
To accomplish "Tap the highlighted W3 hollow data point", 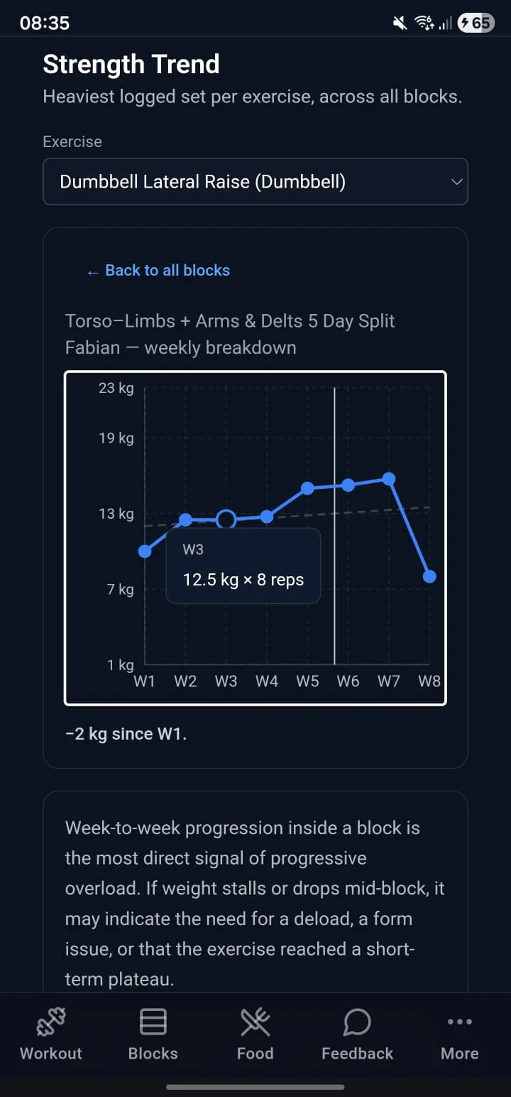I will pyautogui.click(x=226, y=520).
